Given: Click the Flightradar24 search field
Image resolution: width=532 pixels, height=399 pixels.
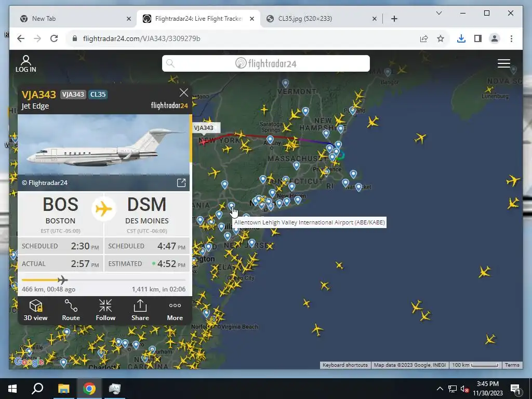Looking at the screenshot, I should click(265, 63).
